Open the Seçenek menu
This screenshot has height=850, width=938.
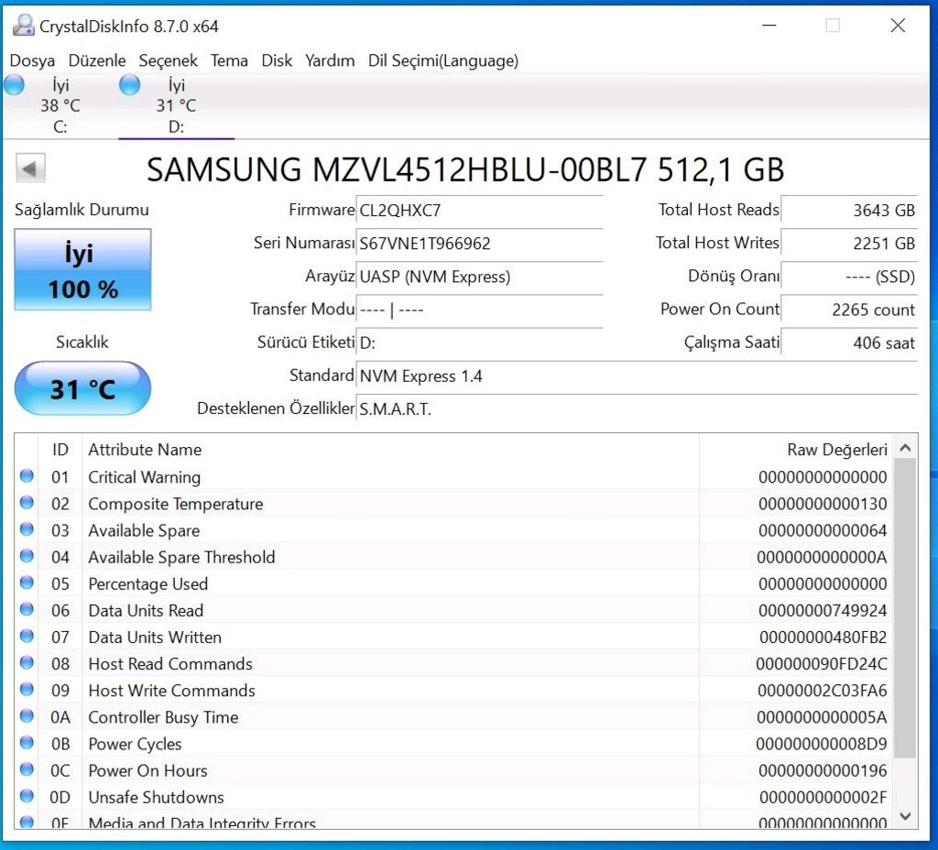pos(169,61)
